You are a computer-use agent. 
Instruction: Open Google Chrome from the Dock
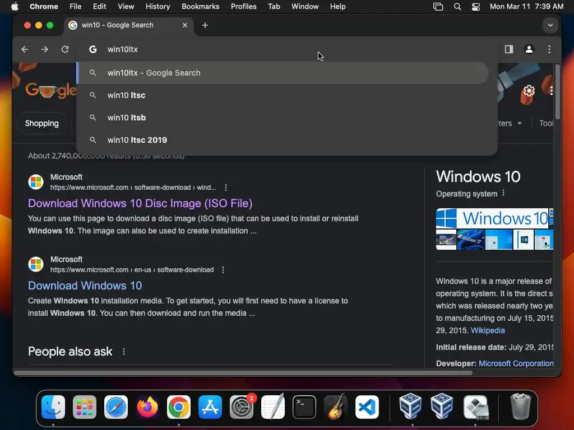[x=179, y=407]
